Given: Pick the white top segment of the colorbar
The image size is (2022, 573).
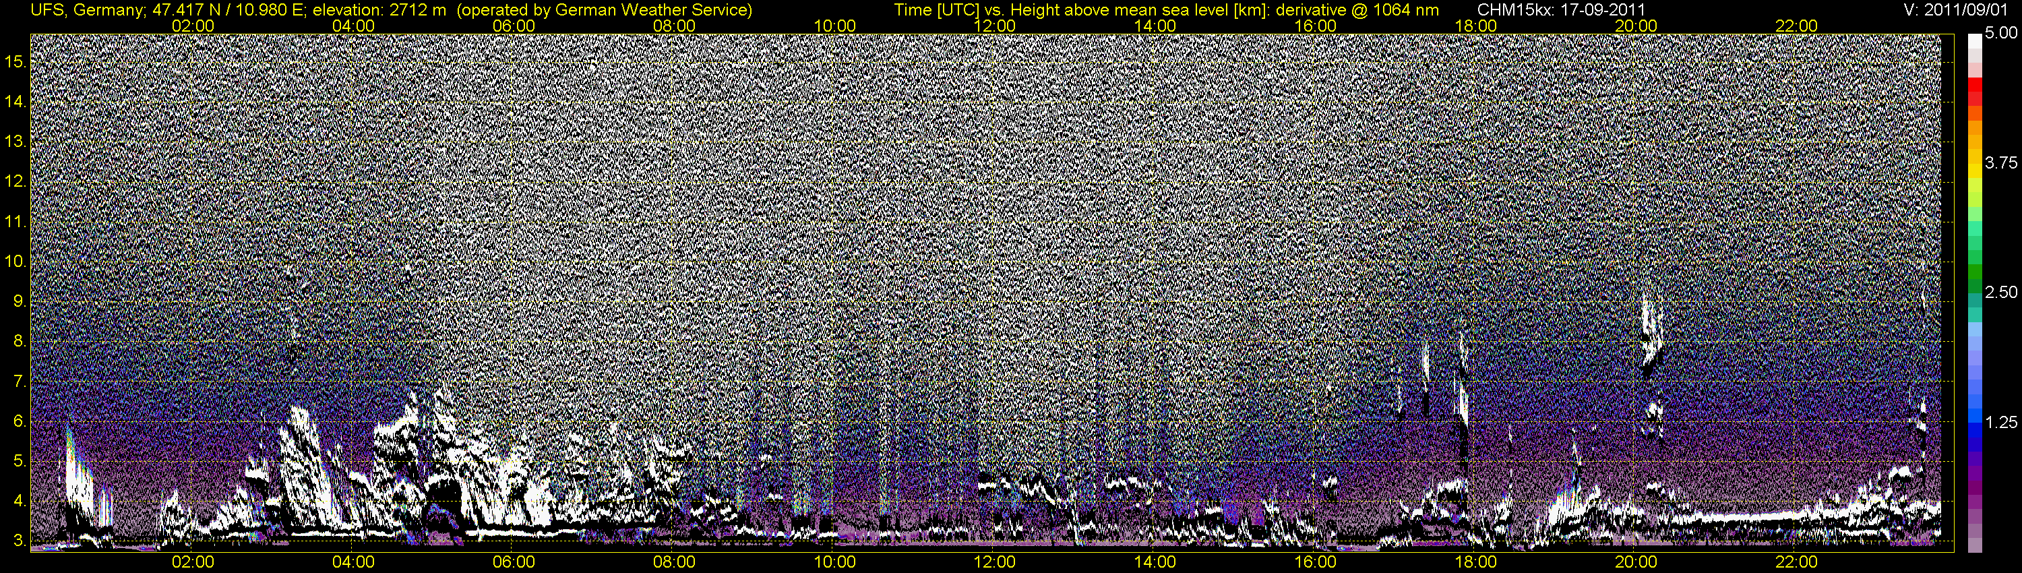Looking at the screenshot, I should pos(1974,41).
